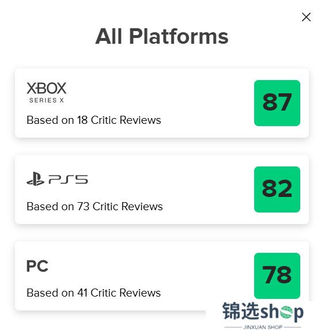Click the 锦选 Chinese characters in watermark

pyautogui.click(x=240, y=310)
